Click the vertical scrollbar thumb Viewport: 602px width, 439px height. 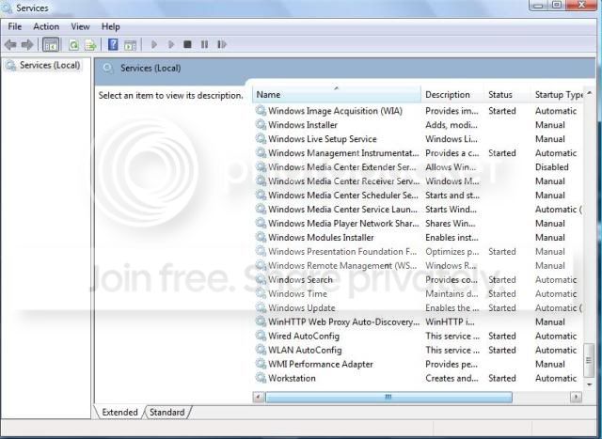coord(589,360)
